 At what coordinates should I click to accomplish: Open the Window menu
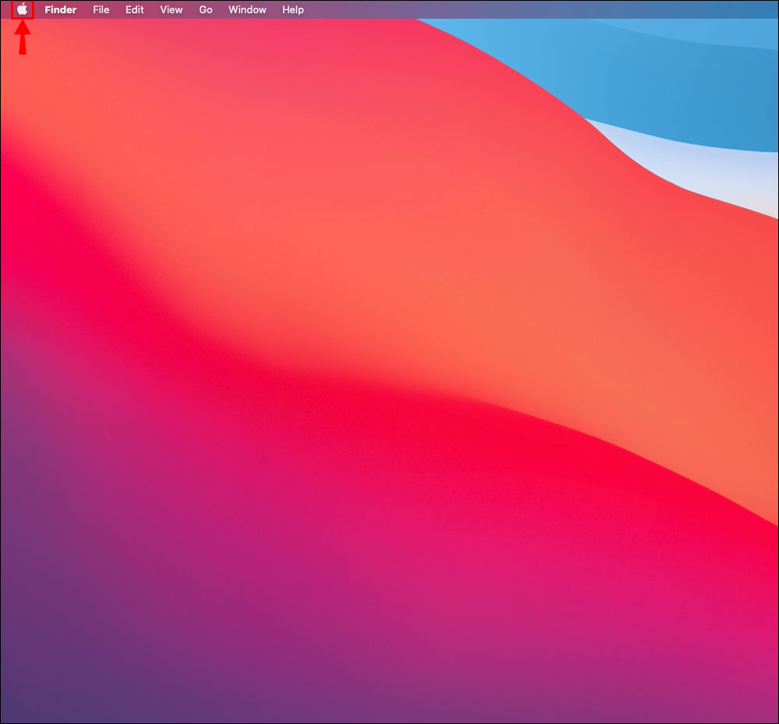(247, 9)
